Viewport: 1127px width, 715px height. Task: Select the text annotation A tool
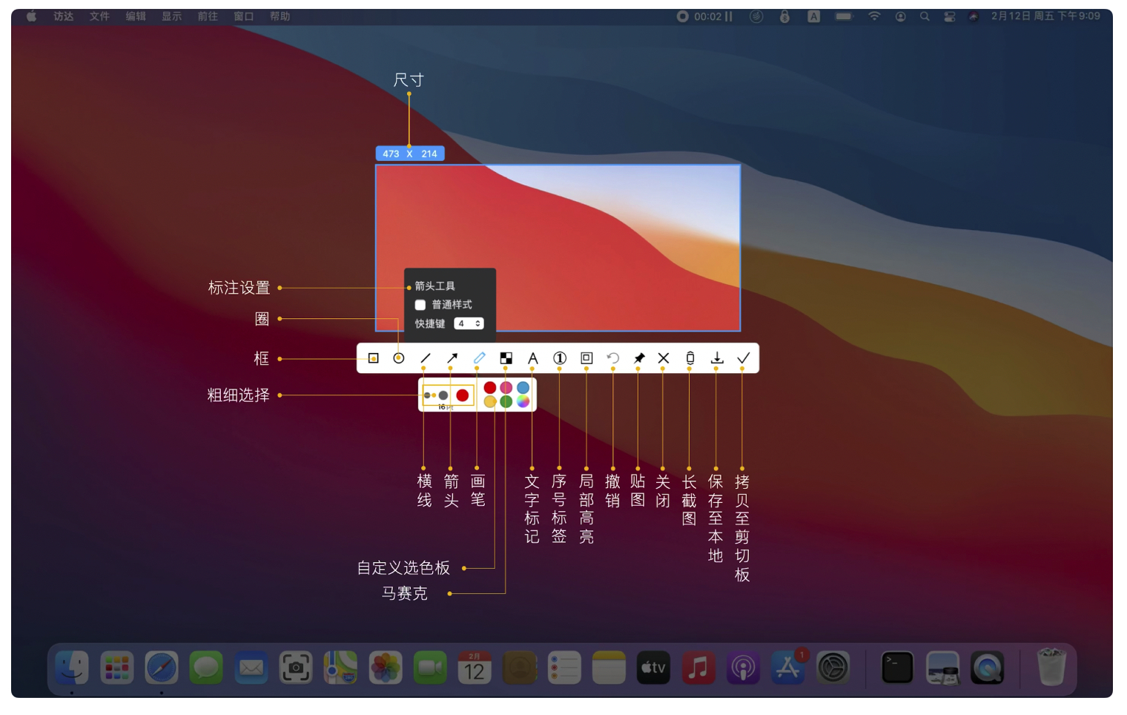[532, 358]
